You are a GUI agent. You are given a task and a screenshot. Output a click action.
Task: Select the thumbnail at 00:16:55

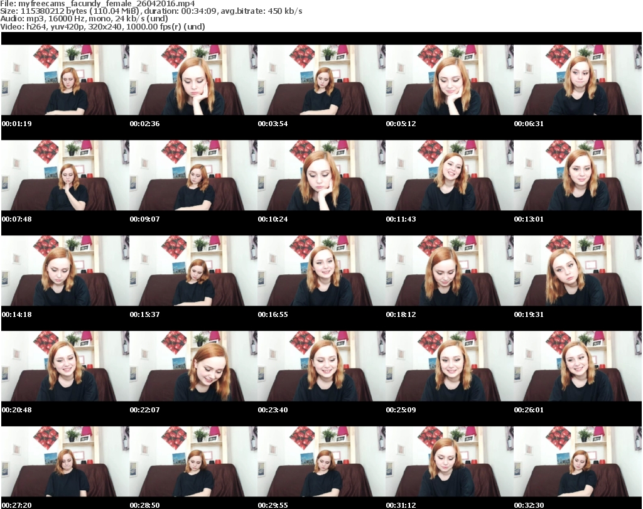[x=321, y=271]
